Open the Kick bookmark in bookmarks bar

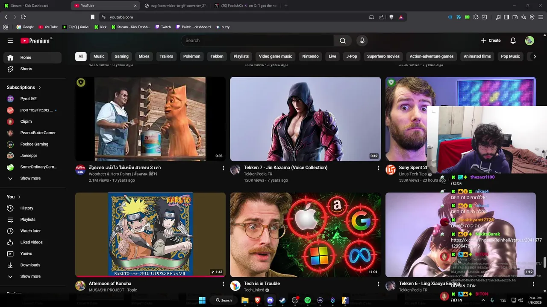tap(100, 27)
